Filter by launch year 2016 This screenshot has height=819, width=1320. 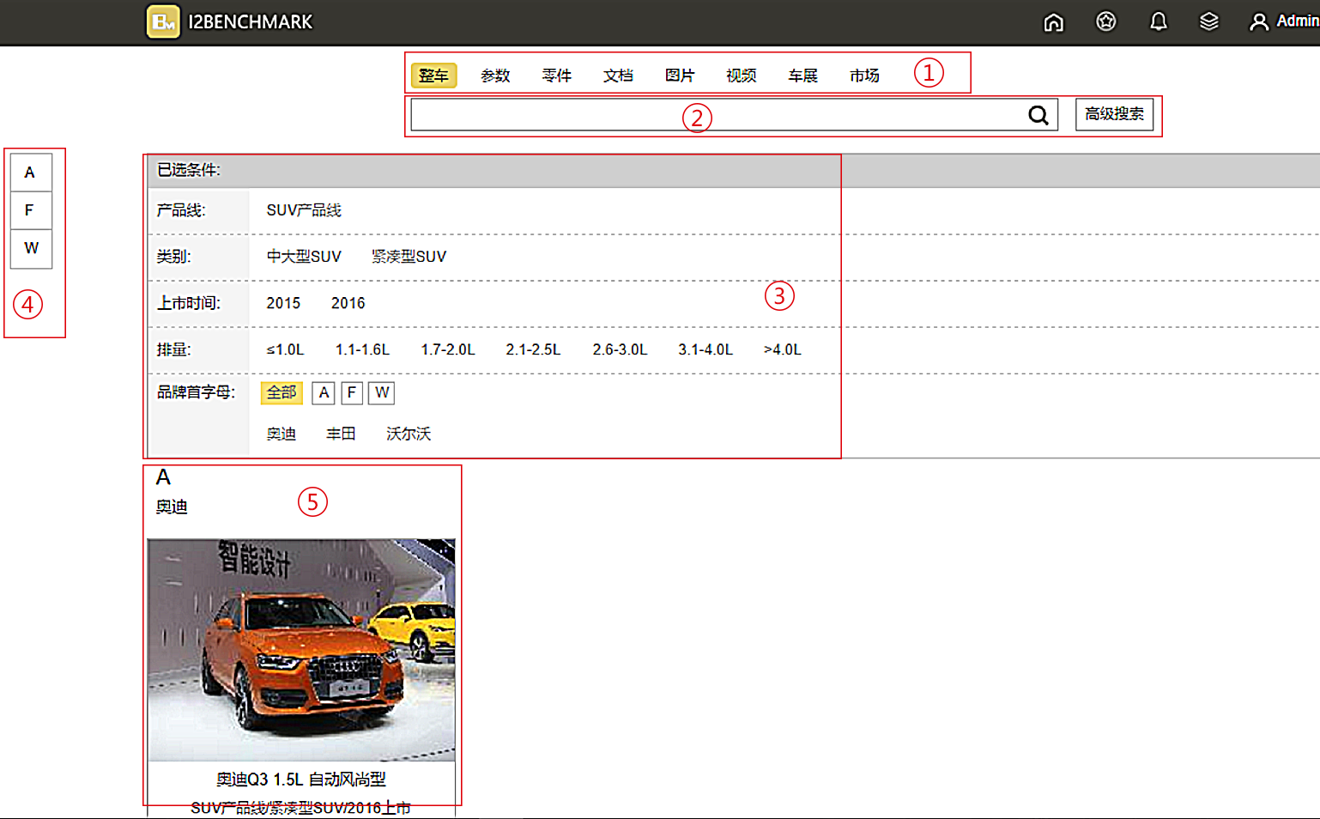pyautogui.click(x=348, y=303)
